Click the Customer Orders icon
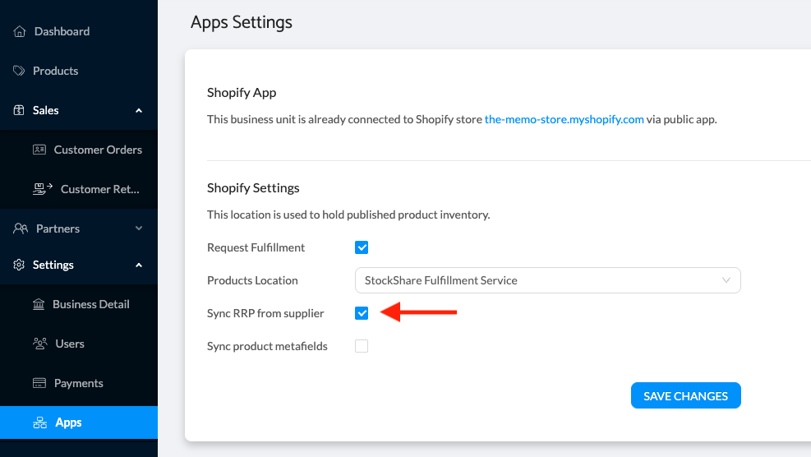 click(39, 150)
